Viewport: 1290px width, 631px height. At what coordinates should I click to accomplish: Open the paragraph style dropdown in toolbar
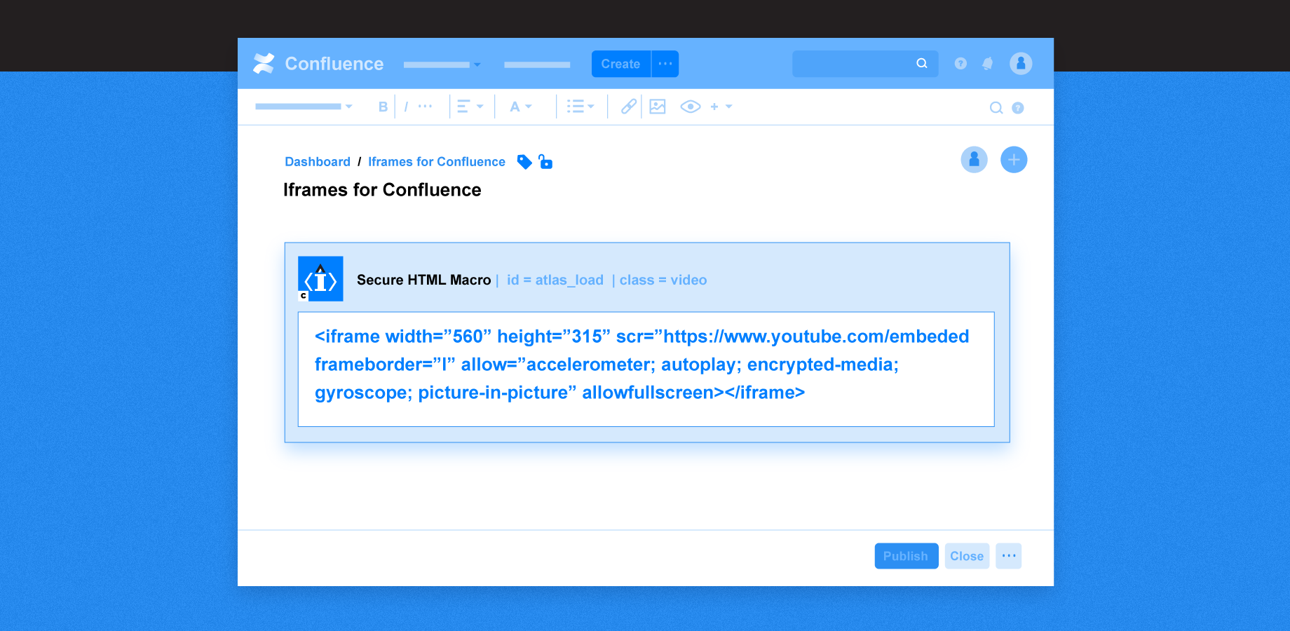pos(304,107)
